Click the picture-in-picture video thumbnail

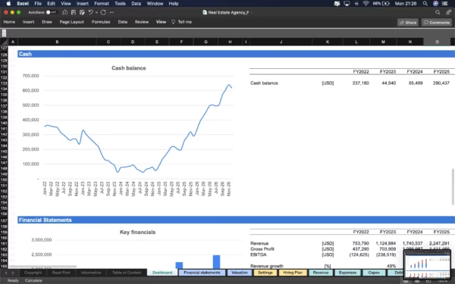click(427, 264)
